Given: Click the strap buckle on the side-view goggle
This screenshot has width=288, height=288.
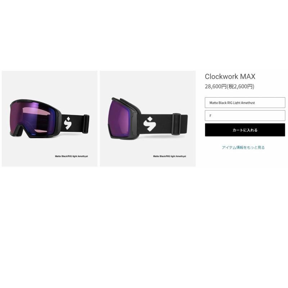Looking at the screenshot, I should (x=176, y=124).
